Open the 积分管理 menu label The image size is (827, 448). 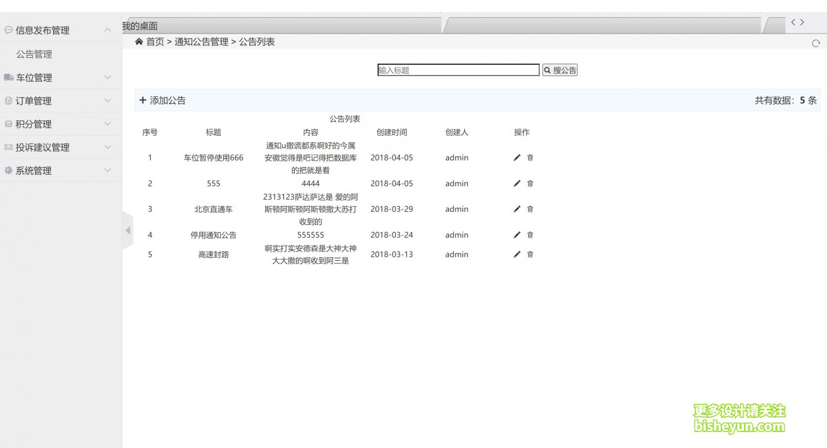pos(34,124)
